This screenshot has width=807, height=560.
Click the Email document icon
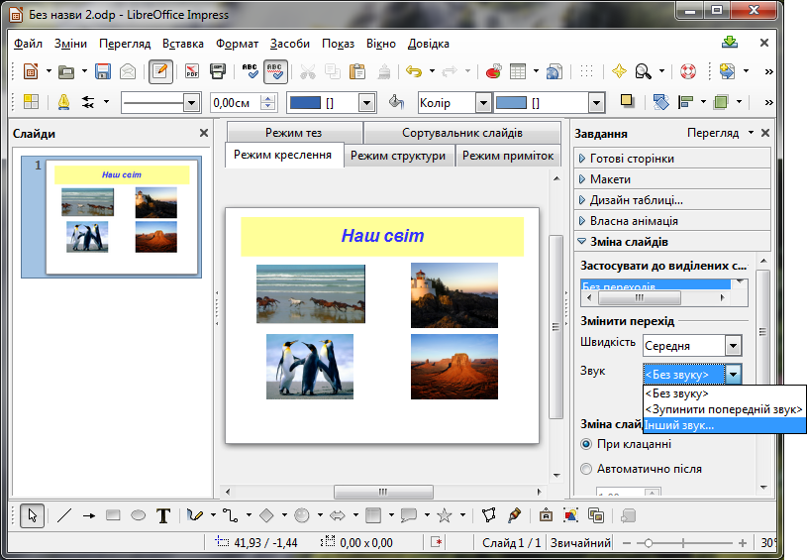point(128,71)
